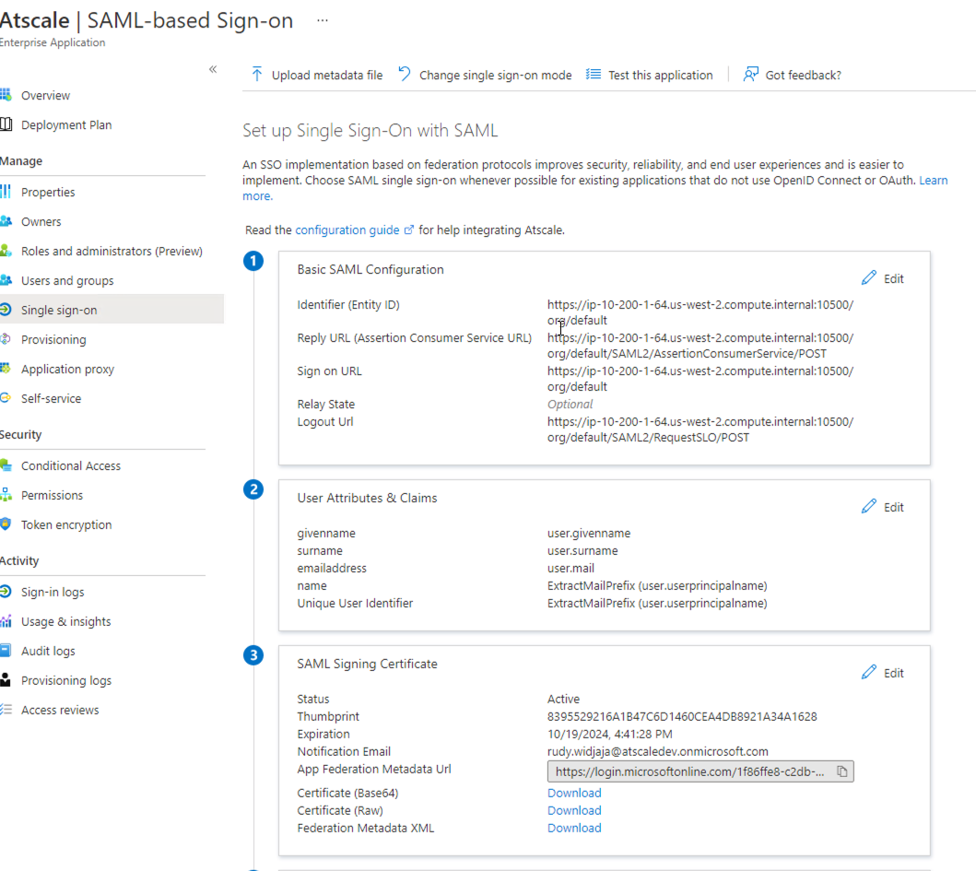Viewport: 976px width, 871px height.
Task: View Sign-in logs
Action: (x=53, y=592)
